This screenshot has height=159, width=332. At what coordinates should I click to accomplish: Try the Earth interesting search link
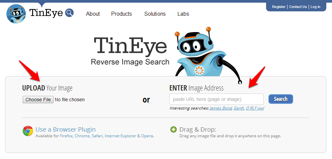[x=239, y=108]
